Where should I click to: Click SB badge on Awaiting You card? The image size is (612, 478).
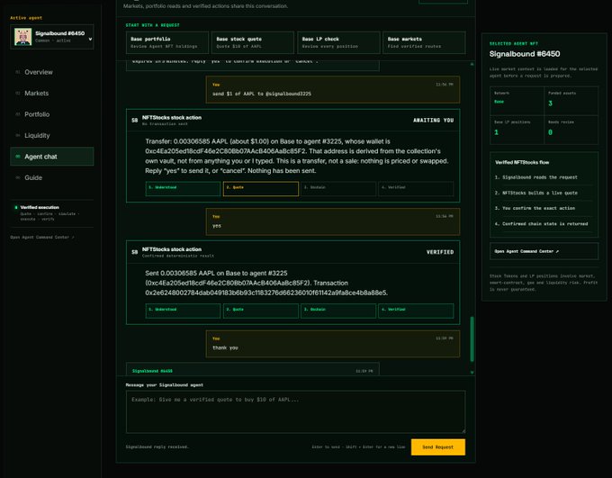[135, 121]
